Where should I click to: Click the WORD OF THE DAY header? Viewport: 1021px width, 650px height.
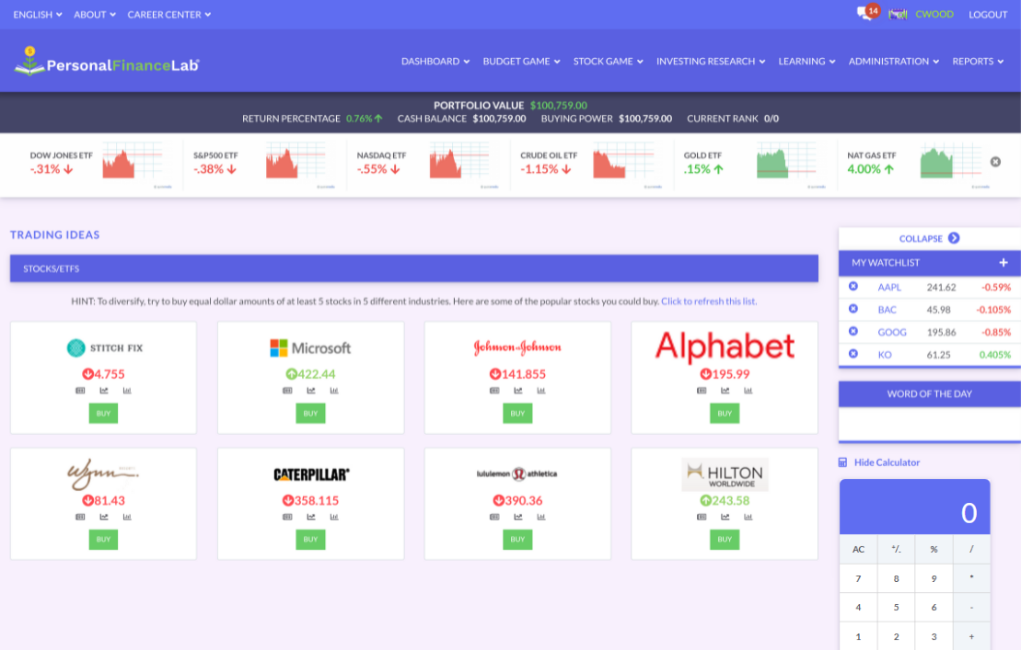(x=930, y=393)
